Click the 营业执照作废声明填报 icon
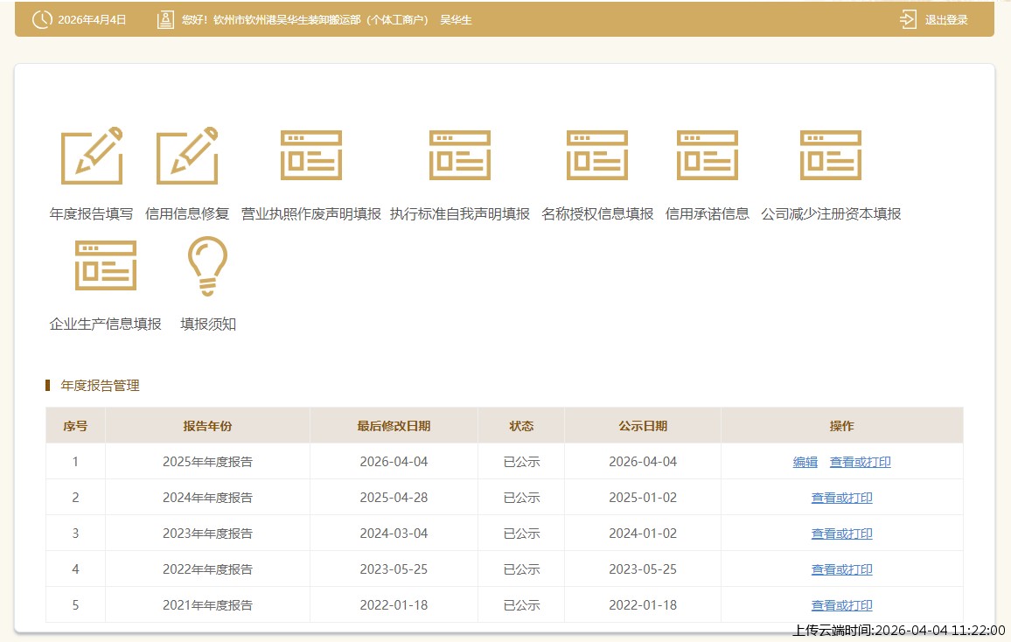Screen dimensions: 1011x642 [311, 156]
